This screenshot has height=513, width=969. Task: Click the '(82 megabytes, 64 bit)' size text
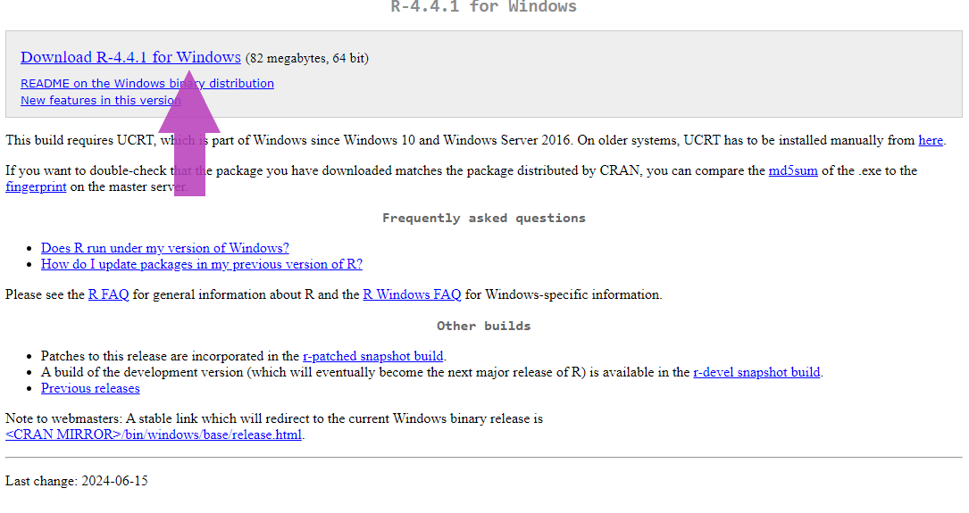click(307, 59)
